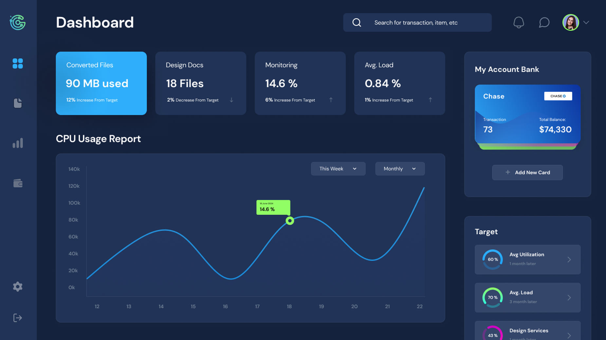The image size is (606, 340).
Task: Open the documents icon in sidebar
Action: click(x=18, y=103)
